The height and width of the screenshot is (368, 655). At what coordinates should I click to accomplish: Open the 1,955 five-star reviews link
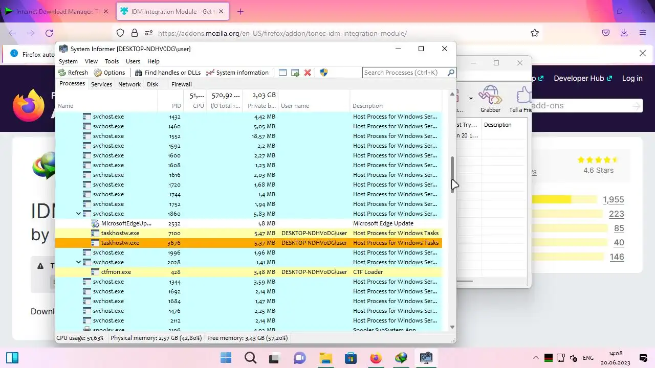(x=614, y=199)
